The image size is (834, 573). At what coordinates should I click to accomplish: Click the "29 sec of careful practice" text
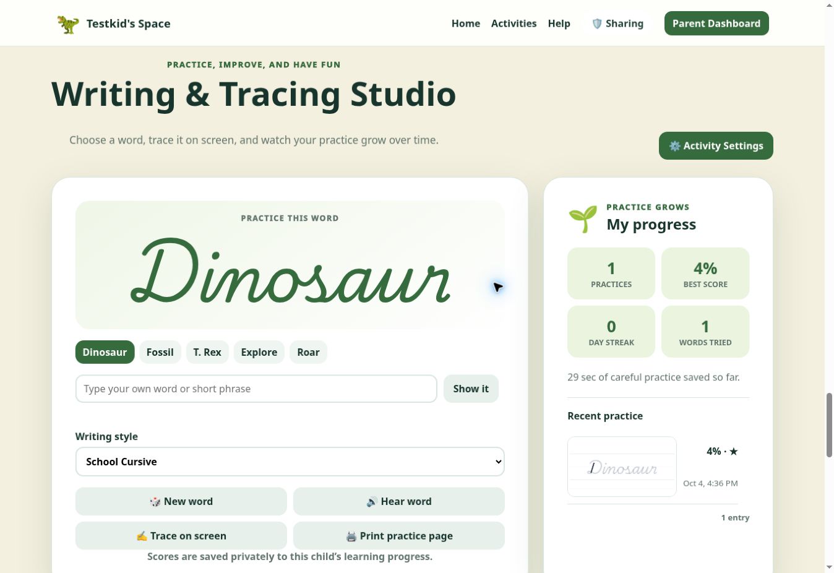653,377
